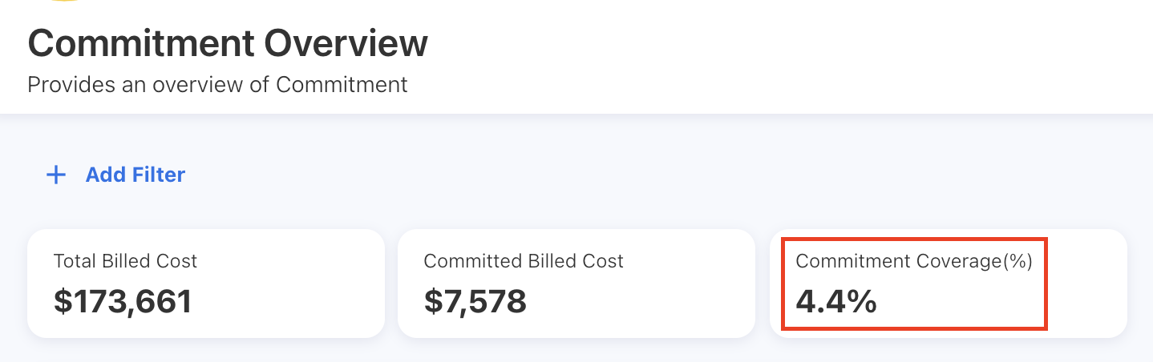Click the $173,661 value
This screenshot has height=362, width=1153.
pyautogui.click(x=123, y=301)
